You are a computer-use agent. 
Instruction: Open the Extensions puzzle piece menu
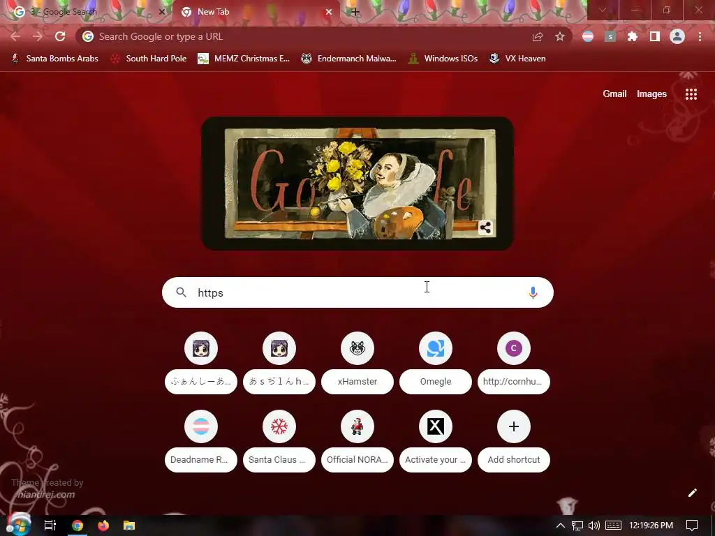pos(633,36)
